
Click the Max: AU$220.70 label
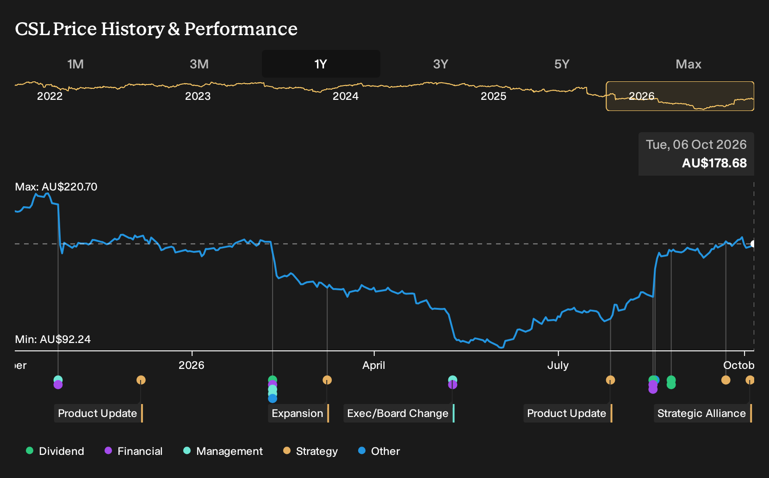coord(56,187)
